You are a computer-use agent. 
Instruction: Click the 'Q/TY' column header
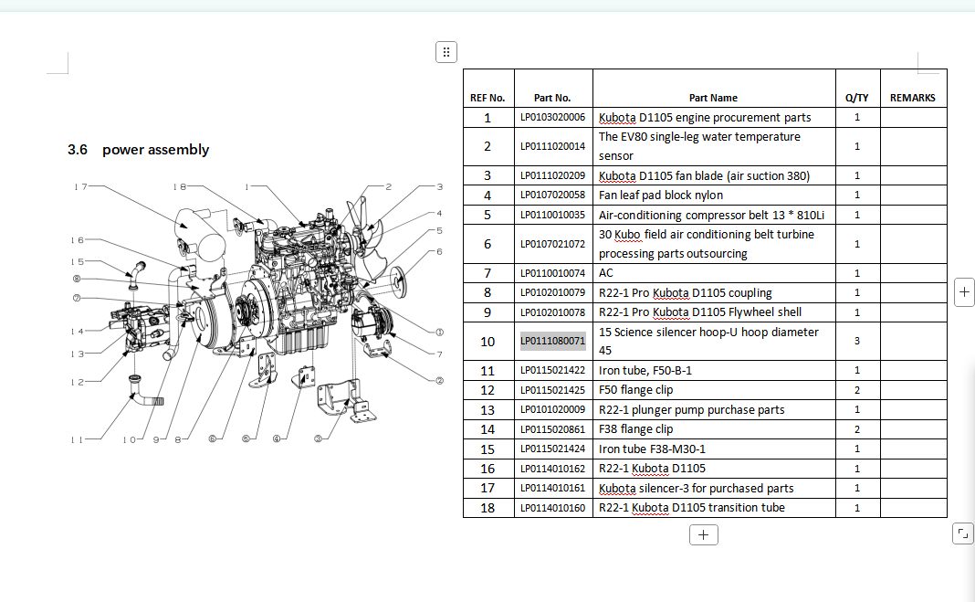click(857, 99)
